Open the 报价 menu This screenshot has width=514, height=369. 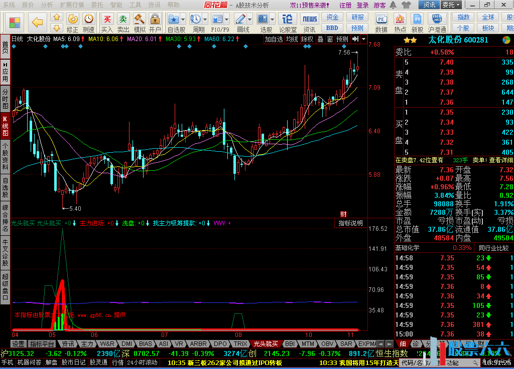click(28, 5)
